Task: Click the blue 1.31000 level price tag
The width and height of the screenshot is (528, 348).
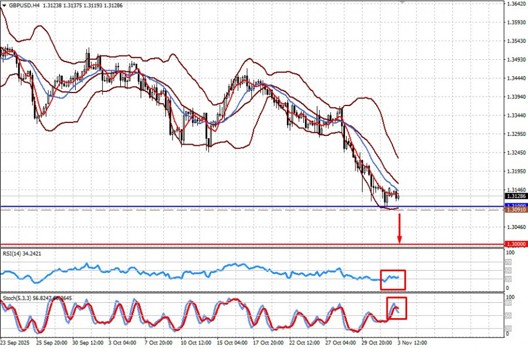Action: [516, 205]
